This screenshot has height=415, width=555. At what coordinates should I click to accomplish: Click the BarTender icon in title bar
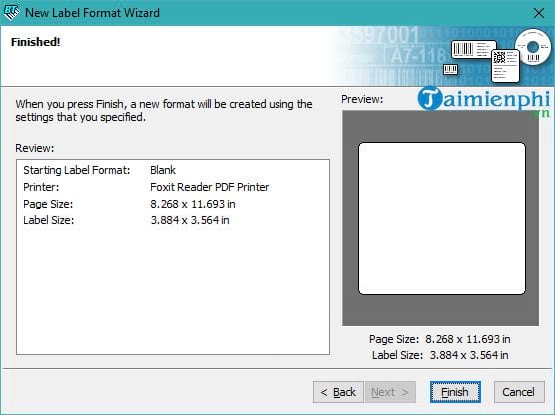(x=11, y=12)
